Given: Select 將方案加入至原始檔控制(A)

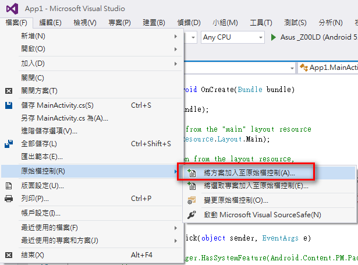Looking at the screenshot, I should click(x=249, y=173).
